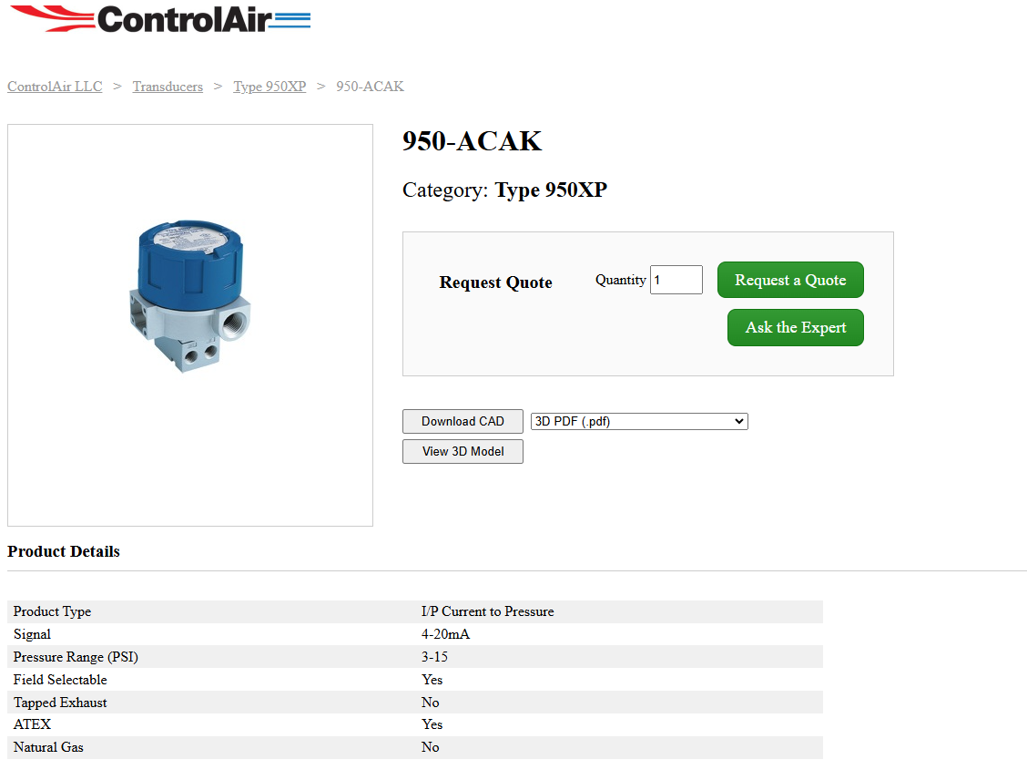The height and width of the screenshot is (780, 1027).
Task: Click the Product Details heading
Action: 64,551
